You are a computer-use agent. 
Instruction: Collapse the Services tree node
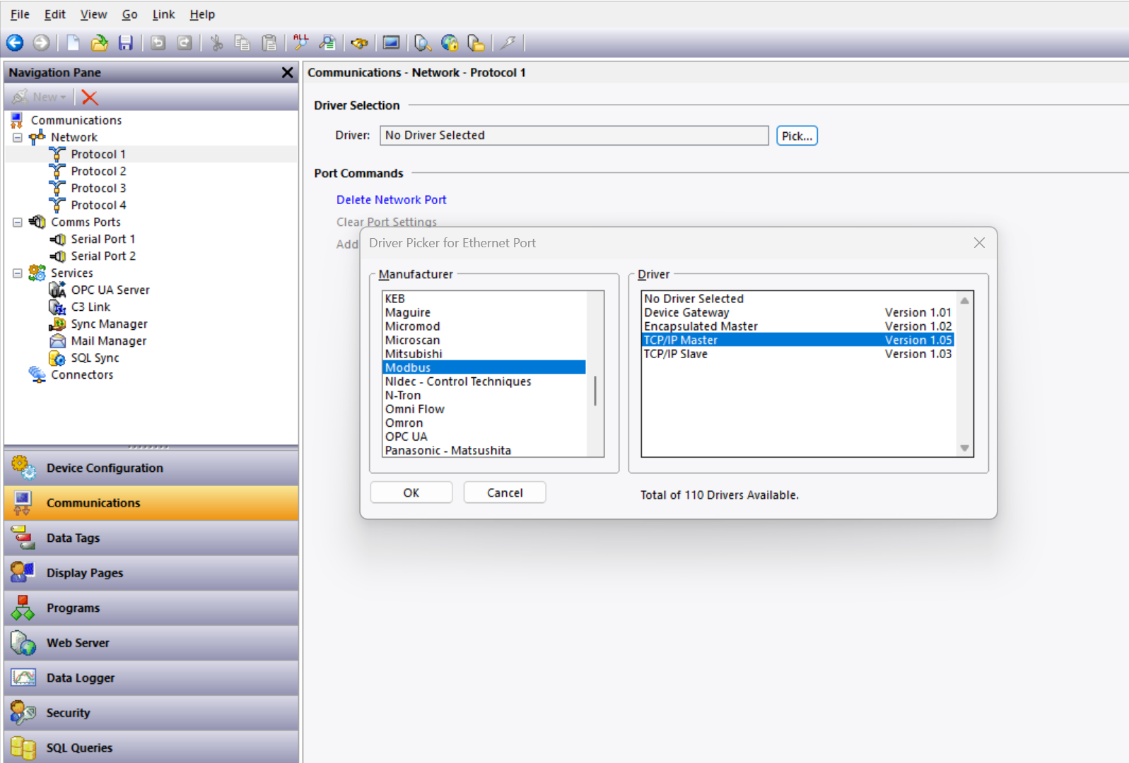(18, 273)
